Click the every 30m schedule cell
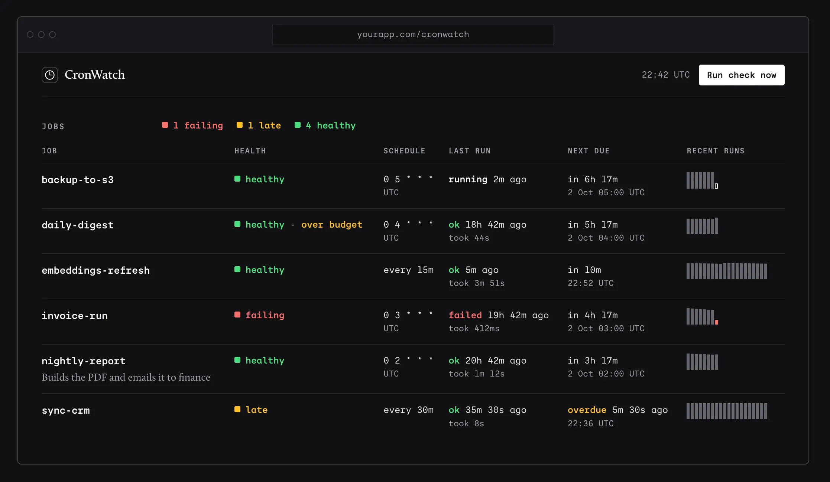 (408, 410)
